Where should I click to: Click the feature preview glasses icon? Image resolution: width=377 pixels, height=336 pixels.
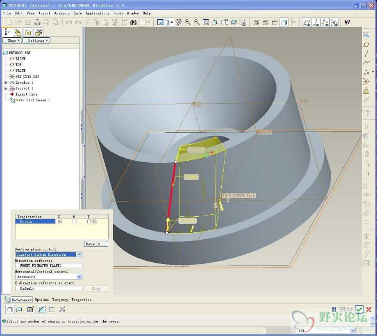click(349, 309)
